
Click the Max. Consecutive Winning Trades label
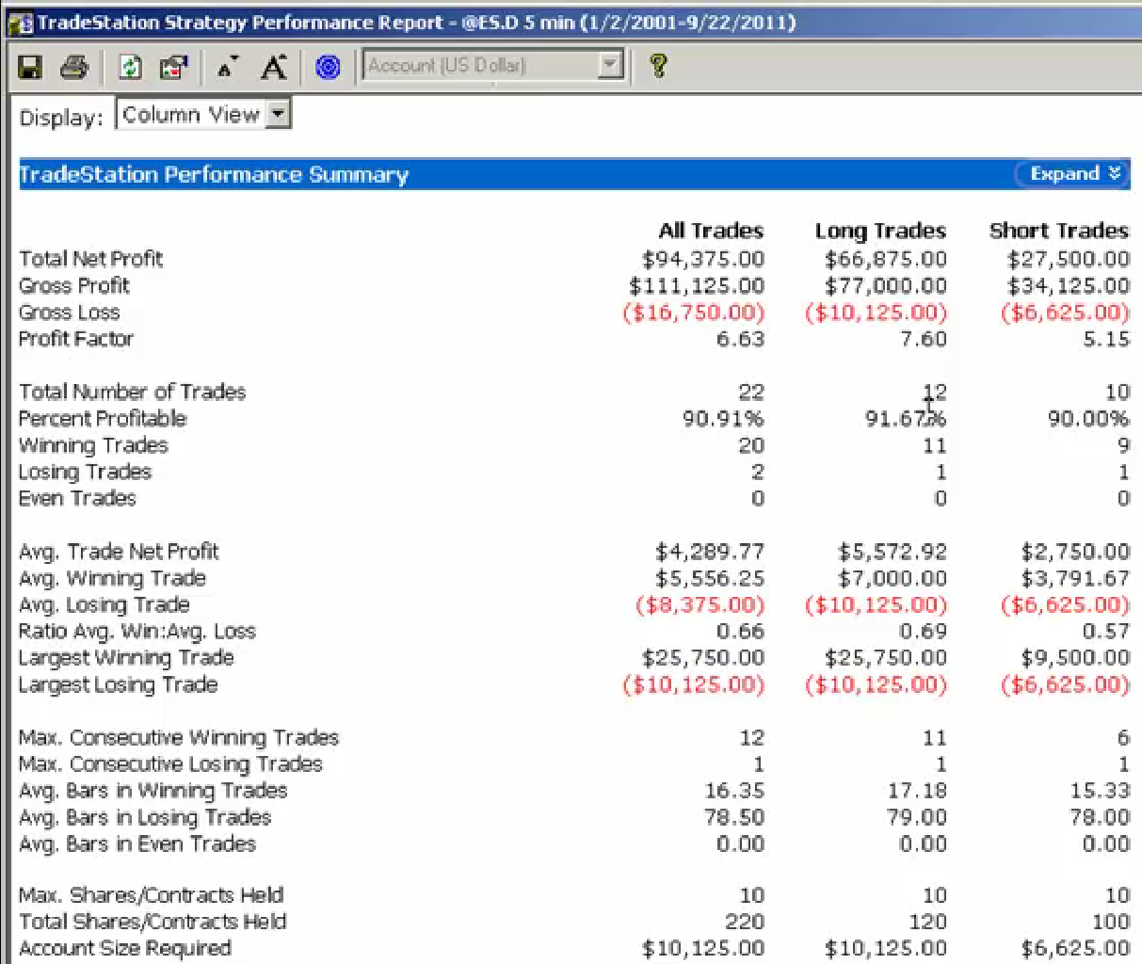click(x=179, y=738)
